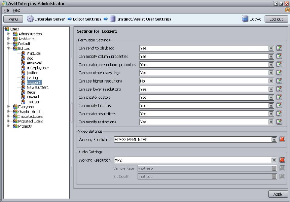Click the Instinct/Assist User Settings database icon

pyautogui.click(x=112, y=19)
